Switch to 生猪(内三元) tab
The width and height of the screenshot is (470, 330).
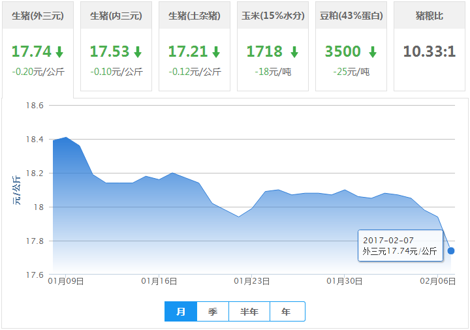pos(116,15)
